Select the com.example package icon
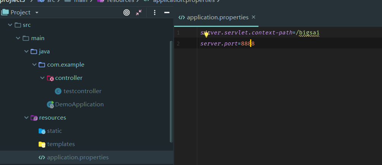This screenshot has width=382, height=165. 42,65
